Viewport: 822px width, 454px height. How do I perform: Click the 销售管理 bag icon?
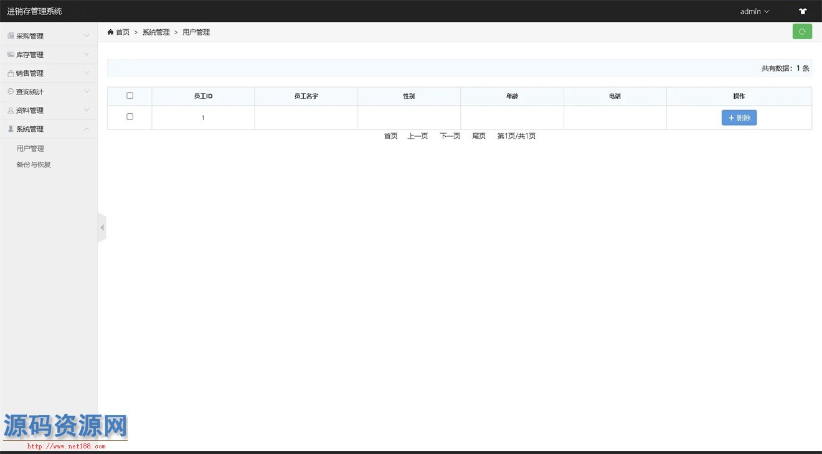tap(11, 73)
